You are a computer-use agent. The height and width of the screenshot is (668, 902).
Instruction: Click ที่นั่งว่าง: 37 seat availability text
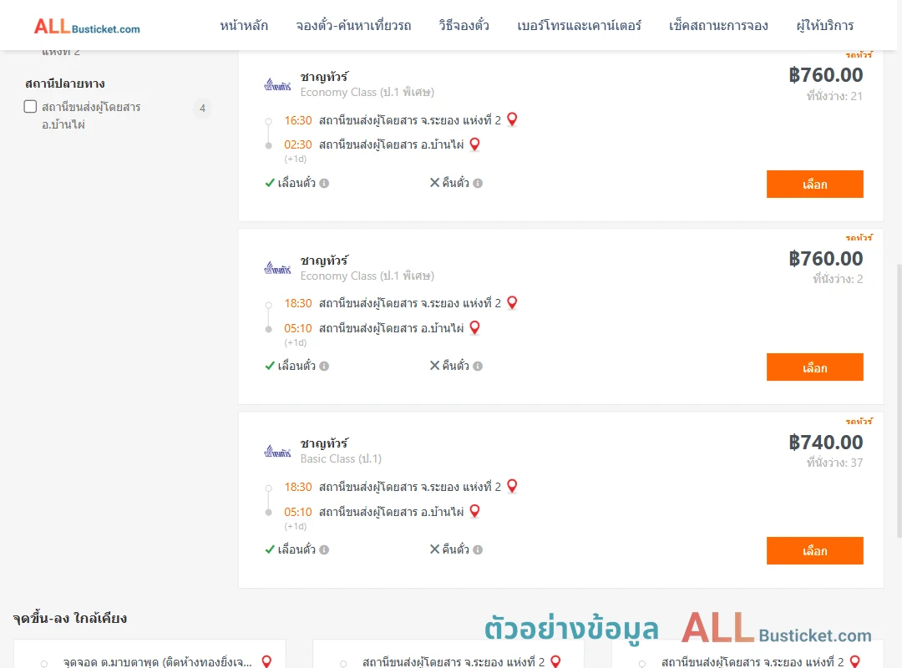tap(834, 463)
